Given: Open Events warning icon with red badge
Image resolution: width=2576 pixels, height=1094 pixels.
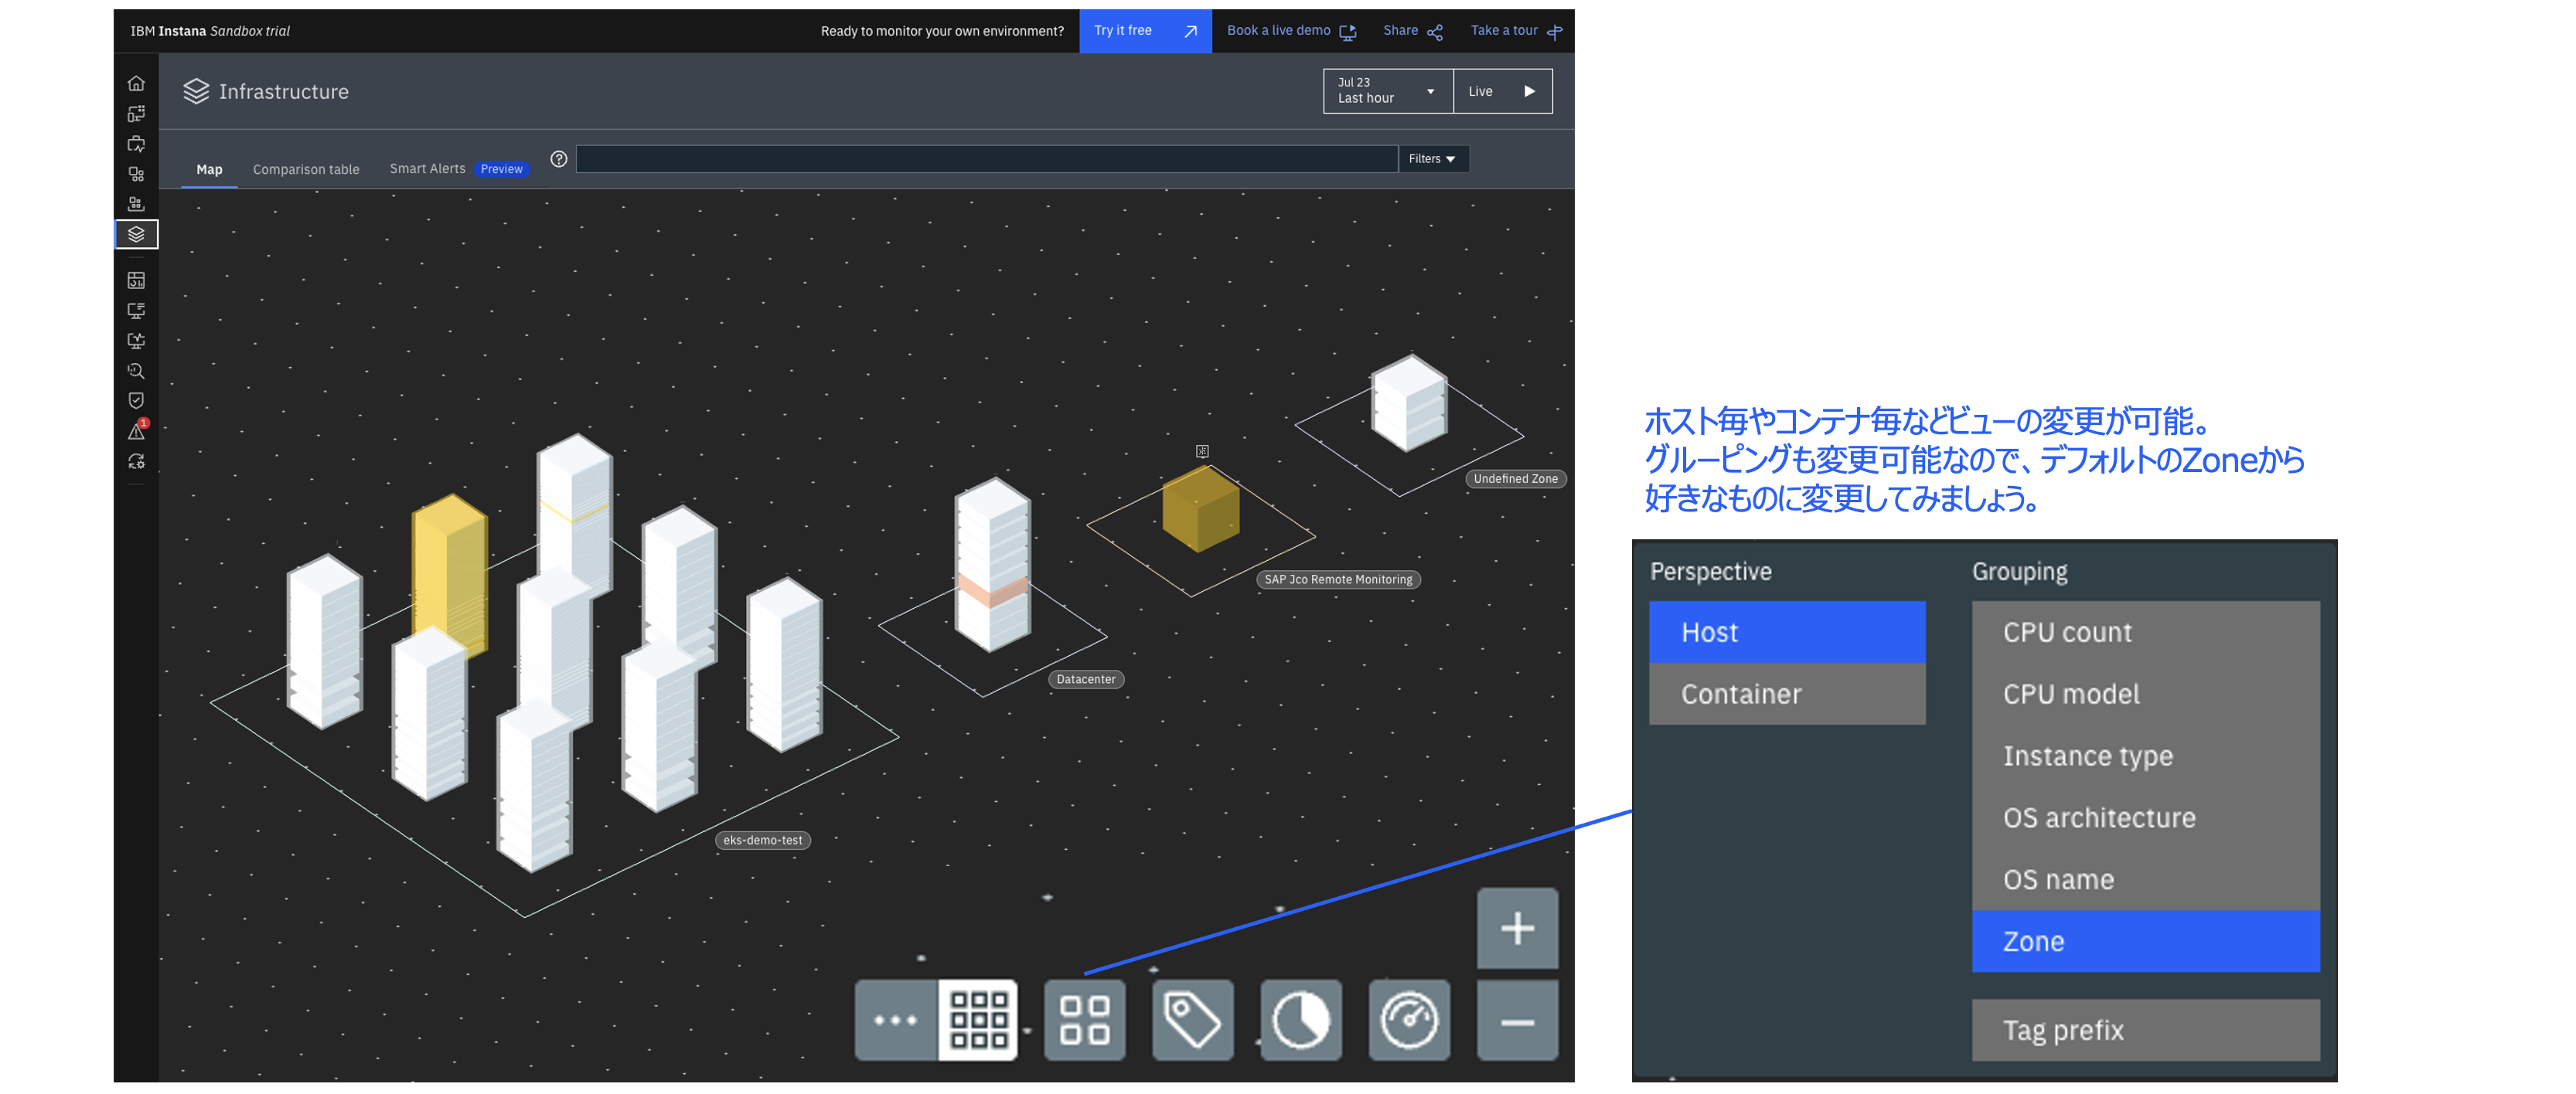Looking at the screenshot, I should (136, 432).
